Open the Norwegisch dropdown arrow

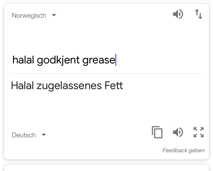tap(54, 15)
